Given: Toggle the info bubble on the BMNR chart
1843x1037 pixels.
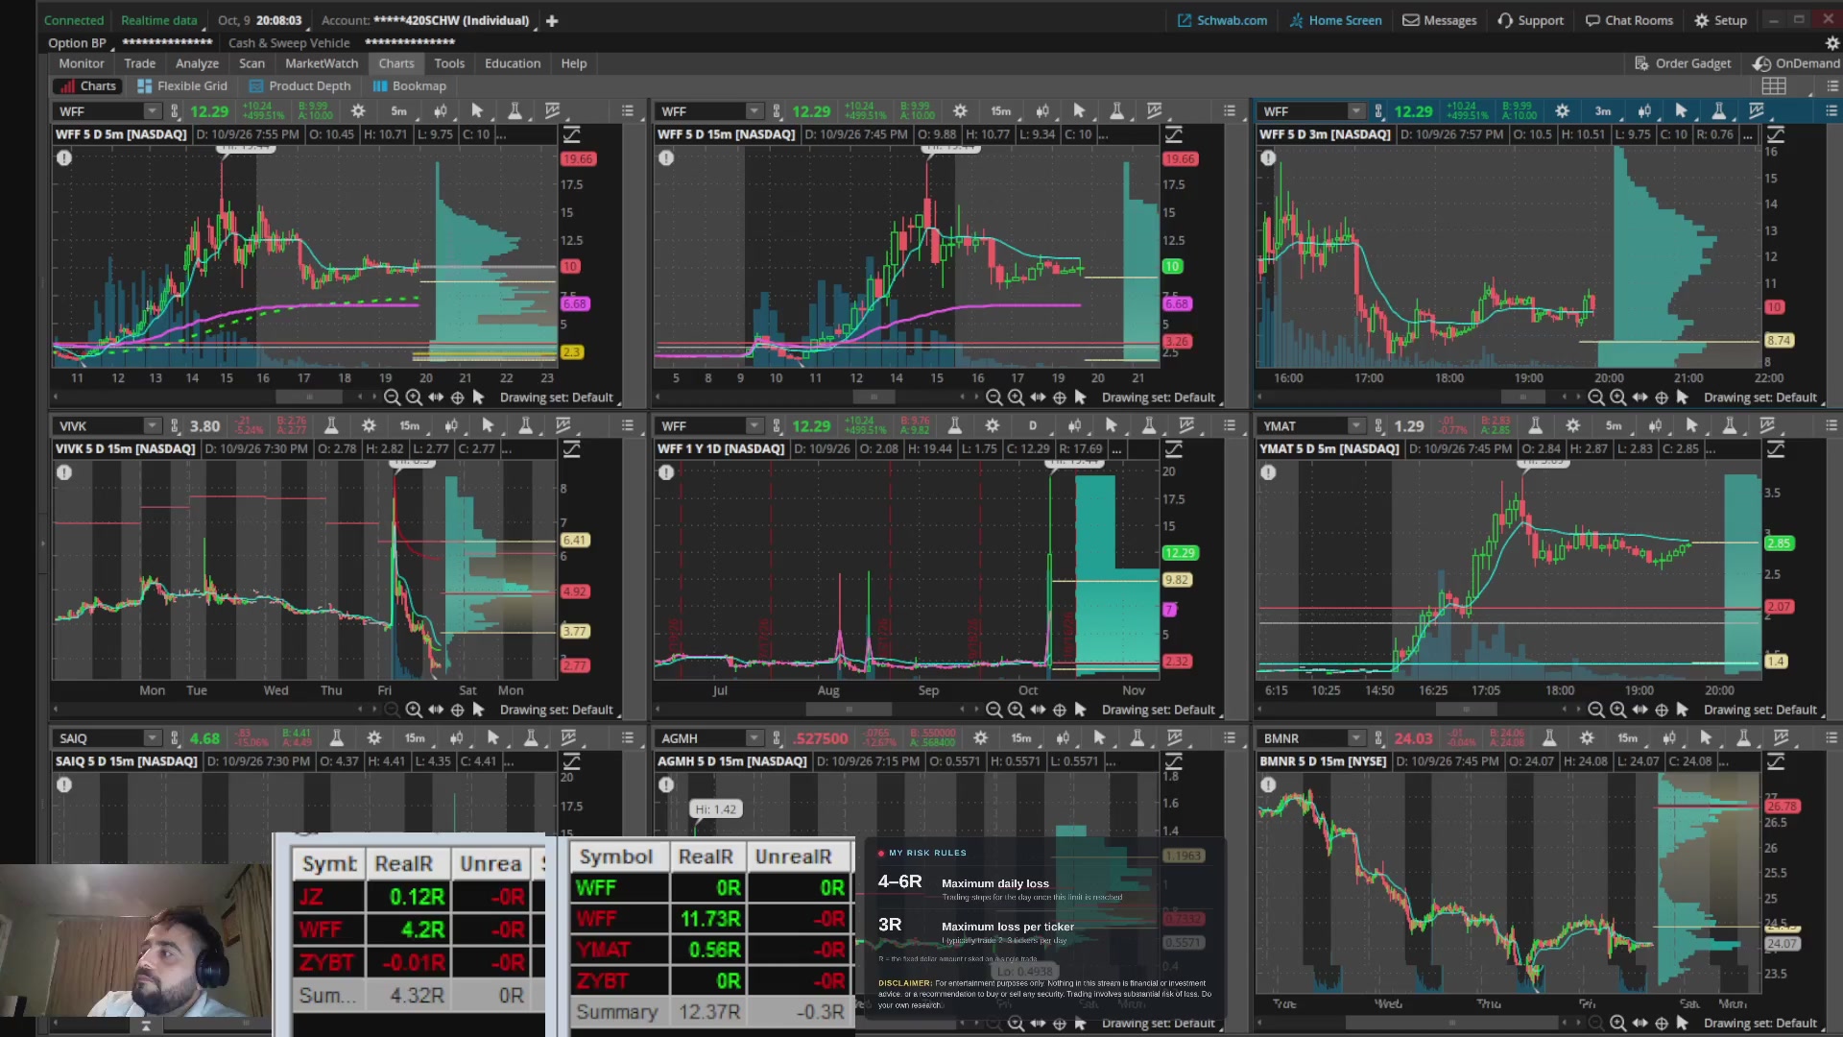Looking at the screenshot, I should 1268,784.
